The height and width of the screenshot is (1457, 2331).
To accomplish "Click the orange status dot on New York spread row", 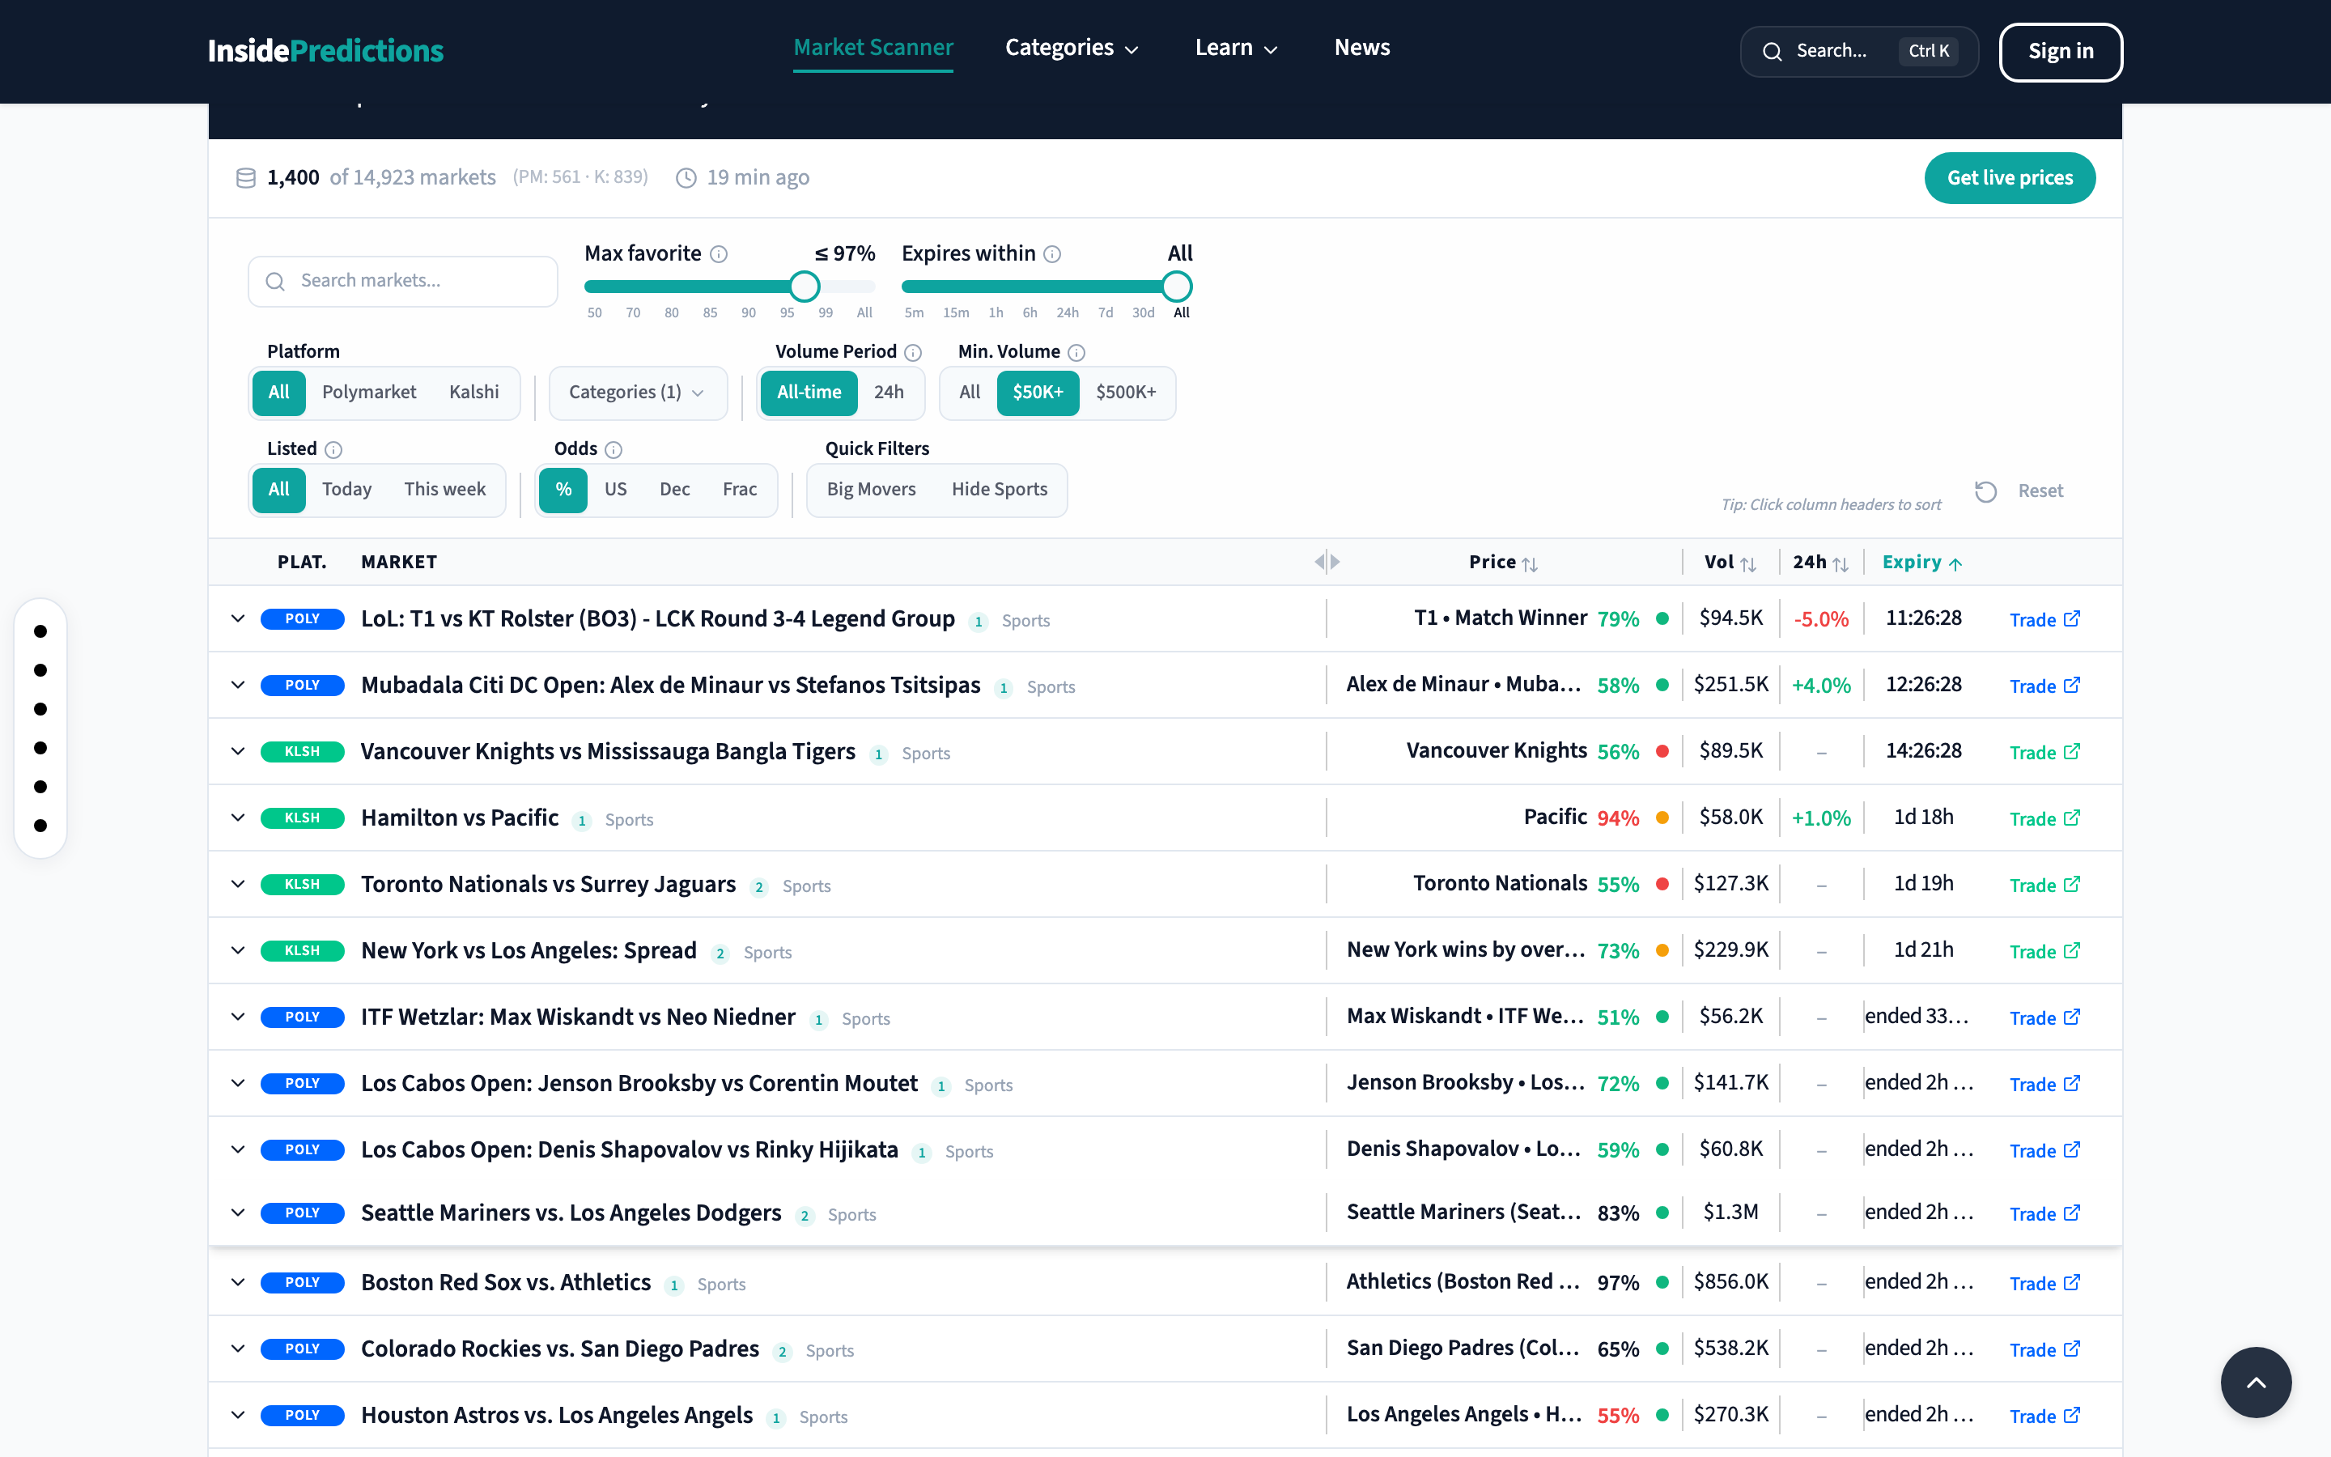I will point(1662,951).
